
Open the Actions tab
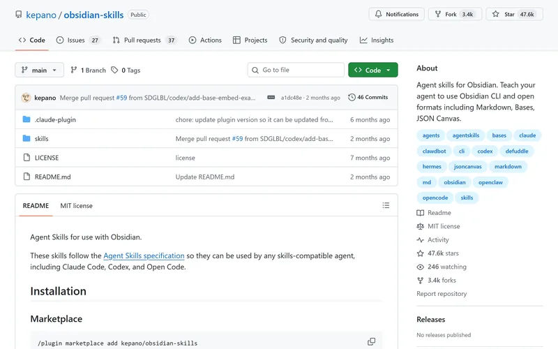coord(205,40)
